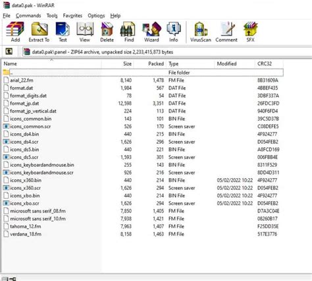Select microsoft sans serif_10.fm file
The height and width of the screenshot is (281, 312).
38,219
